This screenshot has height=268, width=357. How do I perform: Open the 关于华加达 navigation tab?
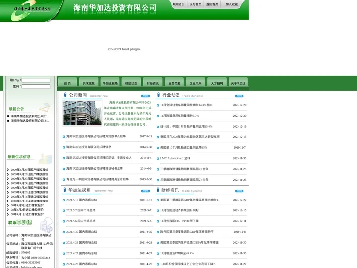pos(238,82)
